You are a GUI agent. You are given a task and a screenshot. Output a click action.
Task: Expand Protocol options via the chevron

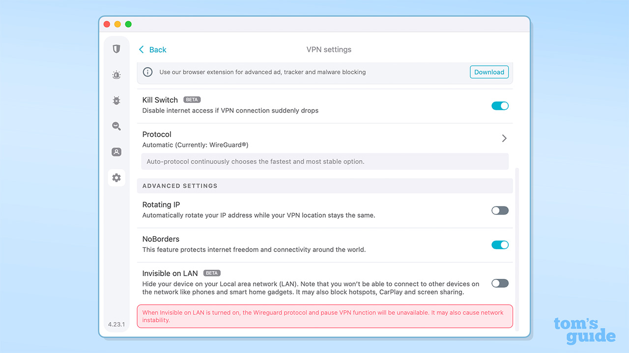(x=504, y=138)
